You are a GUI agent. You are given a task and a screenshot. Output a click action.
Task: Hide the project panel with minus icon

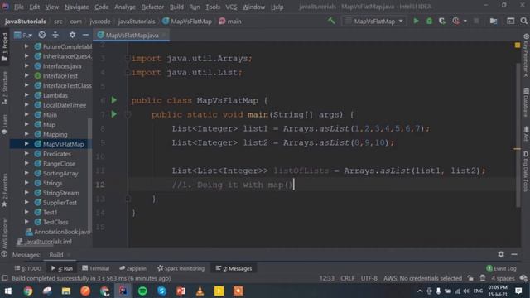tap(85, 35)
